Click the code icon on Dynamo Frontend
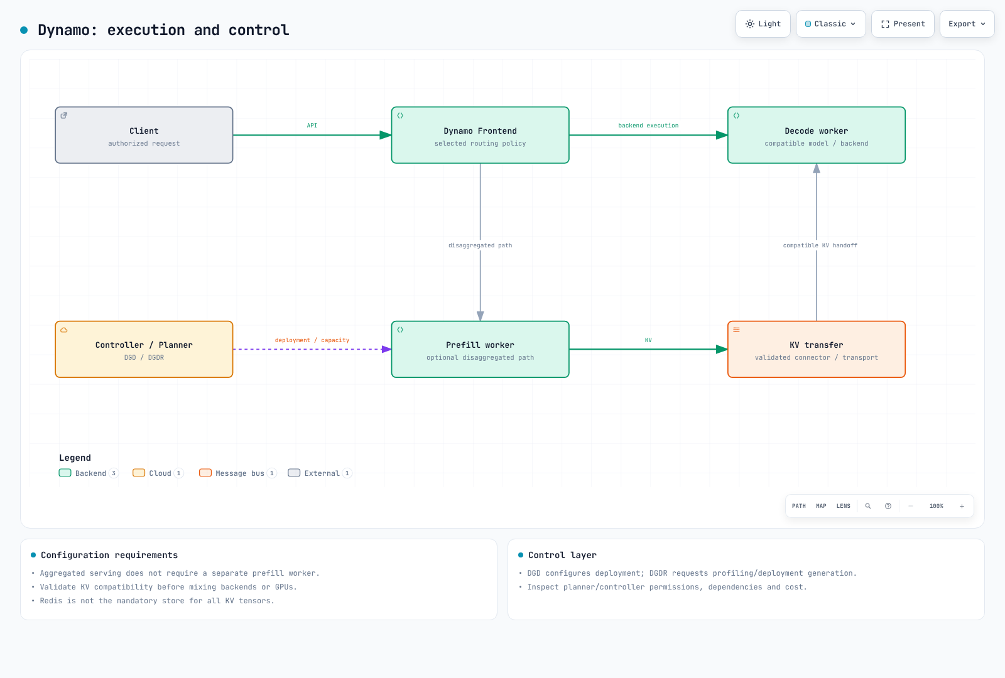This screenshot has height=678, width=1005. click(400, 116)
